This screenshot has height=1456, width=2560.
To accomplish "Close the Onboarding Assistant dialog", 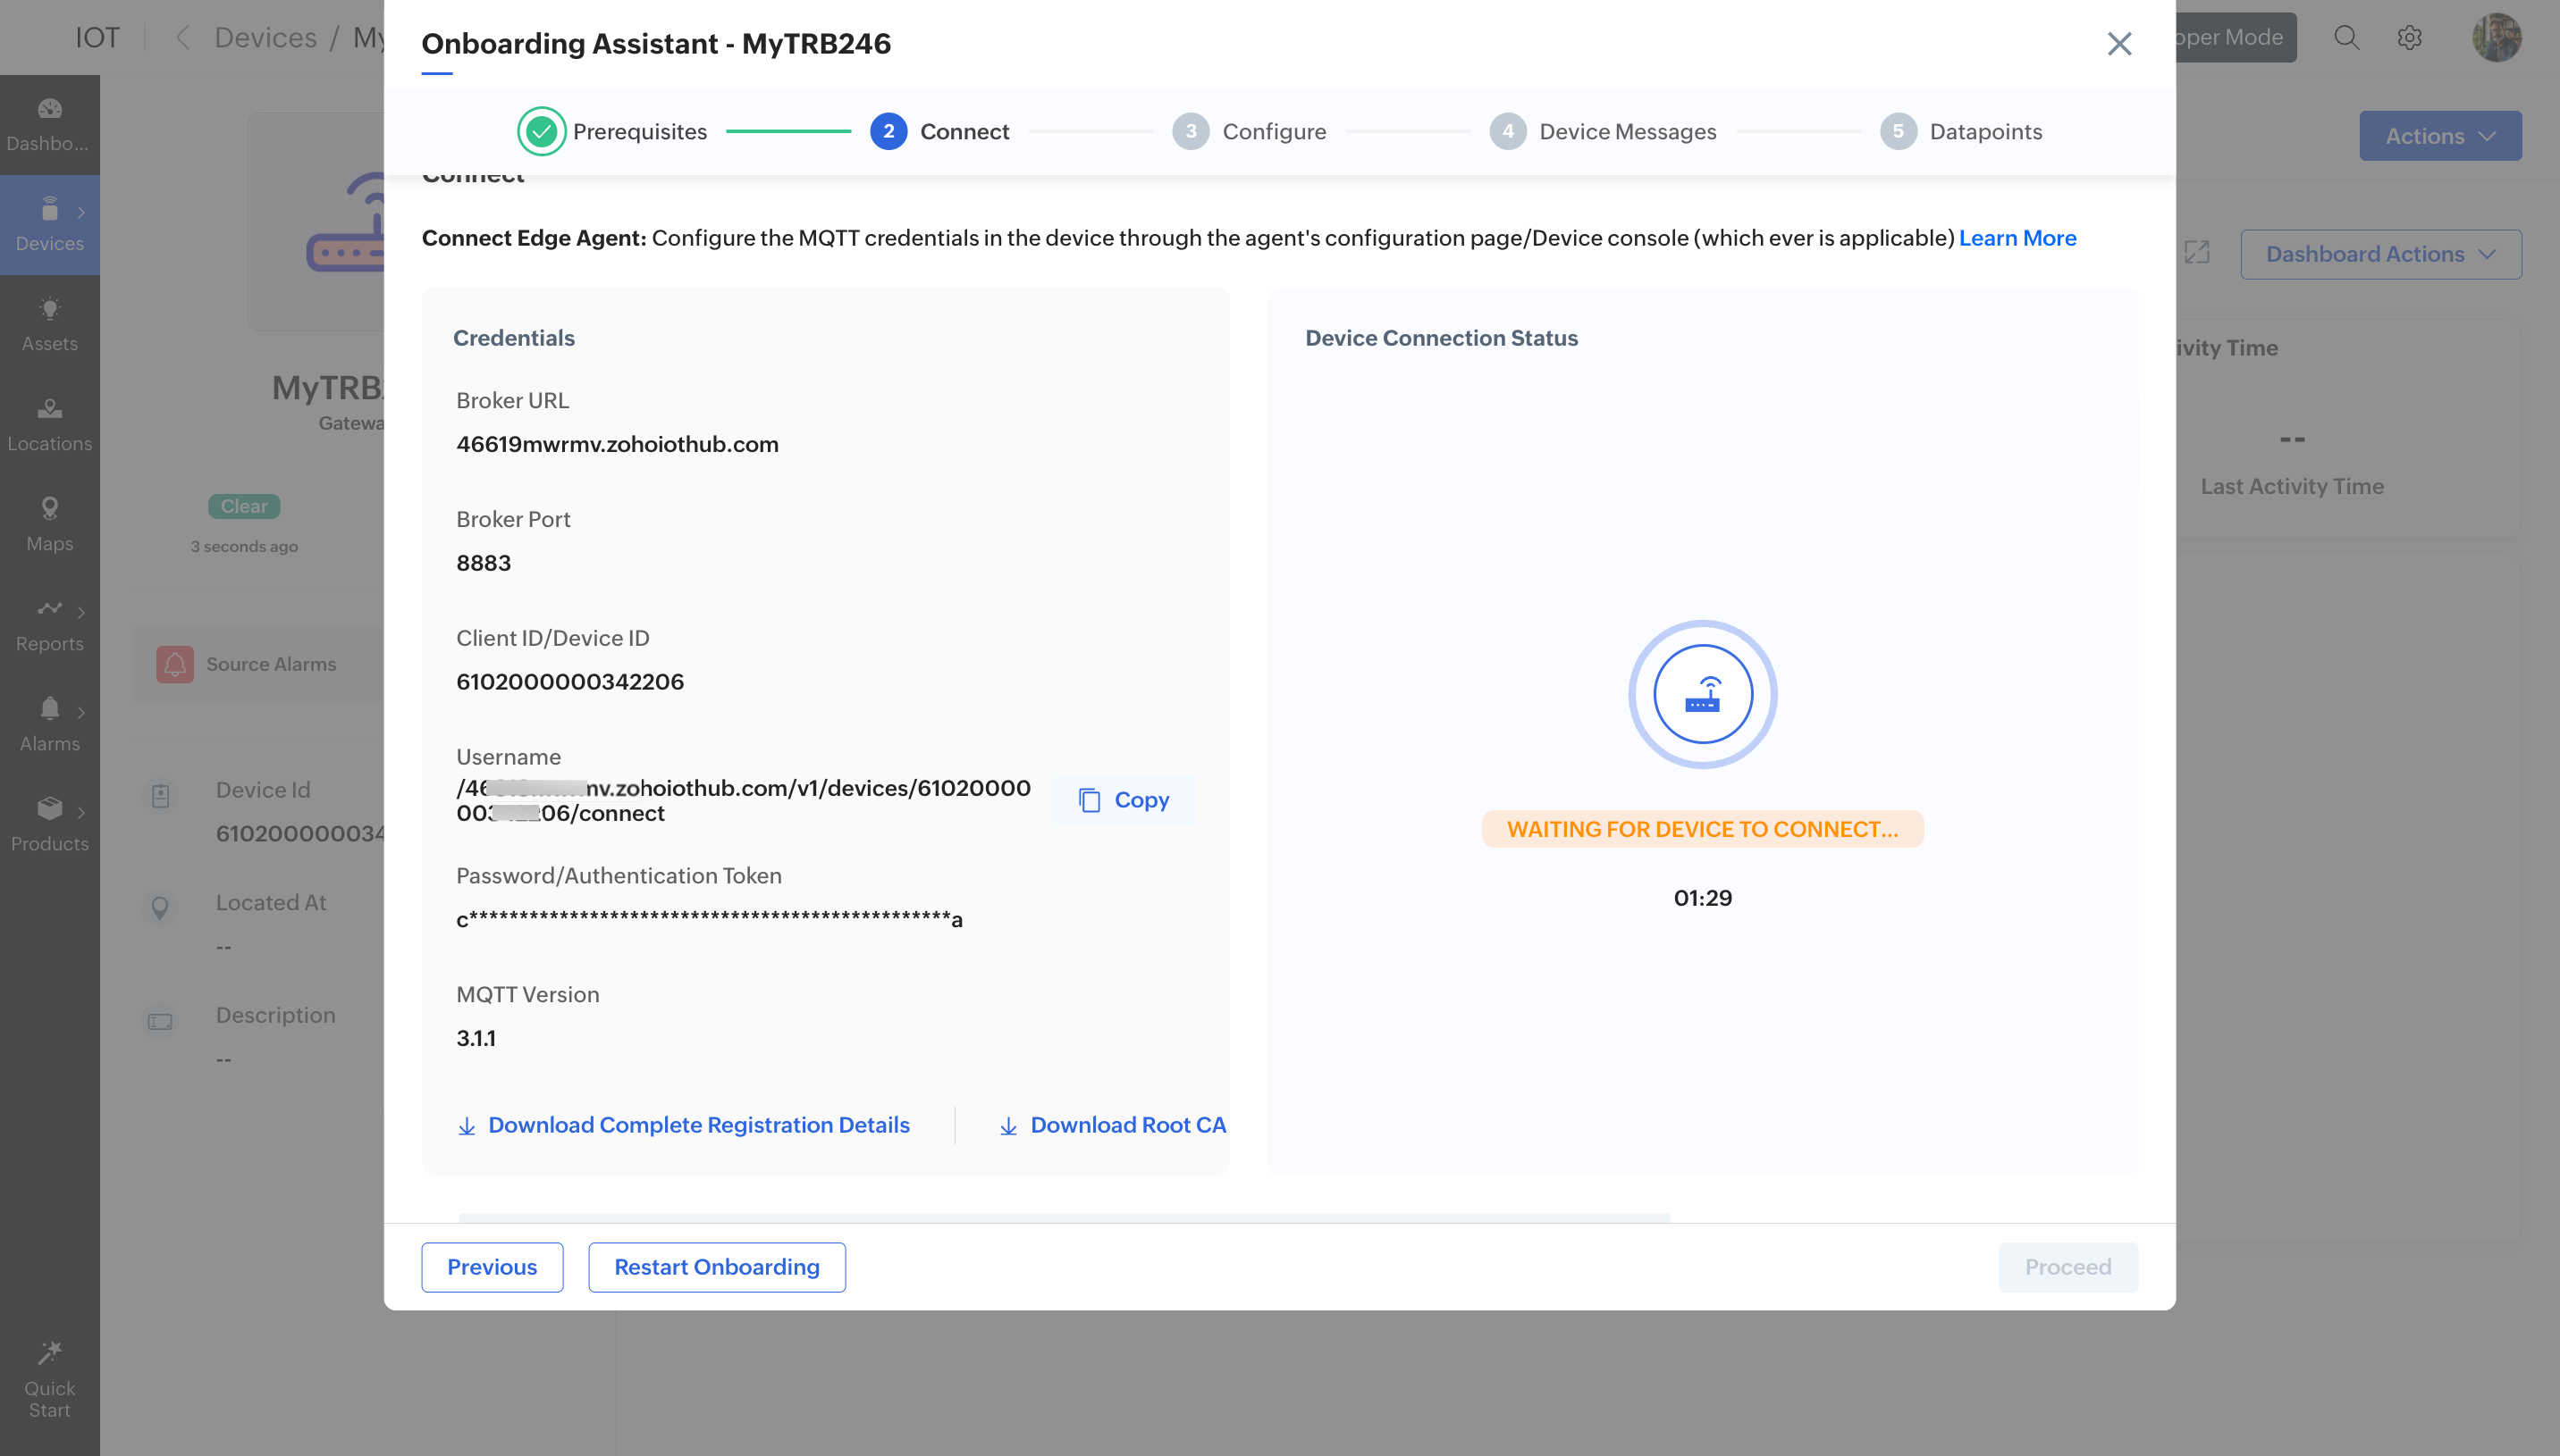I will (2118, 44).
